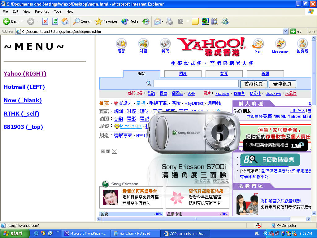
Task: Open the Now (_blank) menu link
Action: 23,100
